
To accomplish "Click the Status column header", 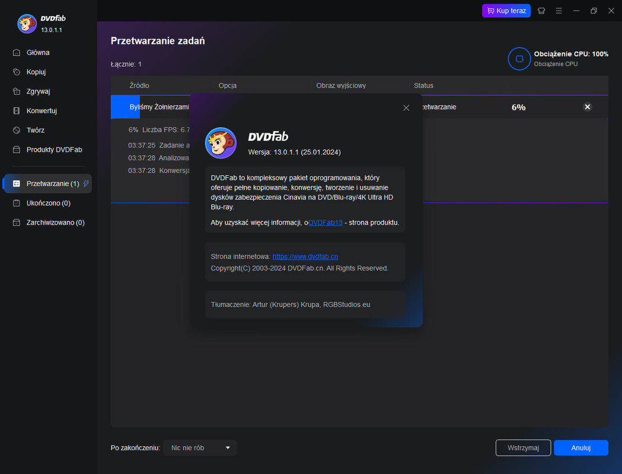I will [x=423, y=85].
